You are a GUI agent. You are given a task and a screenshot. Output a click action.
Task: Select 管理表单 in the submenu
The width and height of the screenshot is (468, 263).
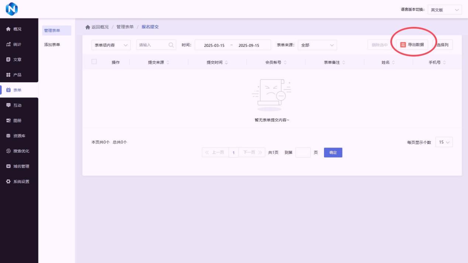pos(52,31)
